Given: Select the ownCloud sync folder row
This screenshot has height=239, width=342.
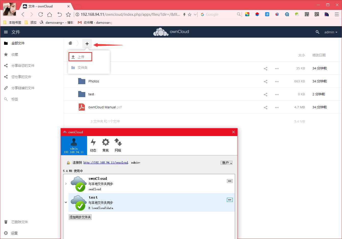Looking at the screenshot, I should click(152, 184).
